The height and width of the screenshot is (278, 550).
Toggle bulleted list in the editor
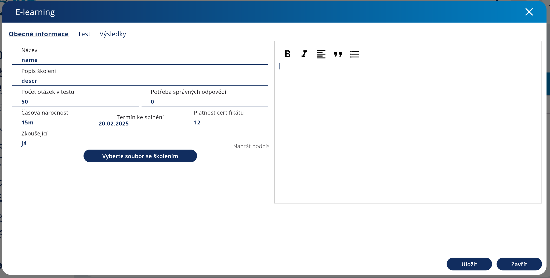(354, 54)
